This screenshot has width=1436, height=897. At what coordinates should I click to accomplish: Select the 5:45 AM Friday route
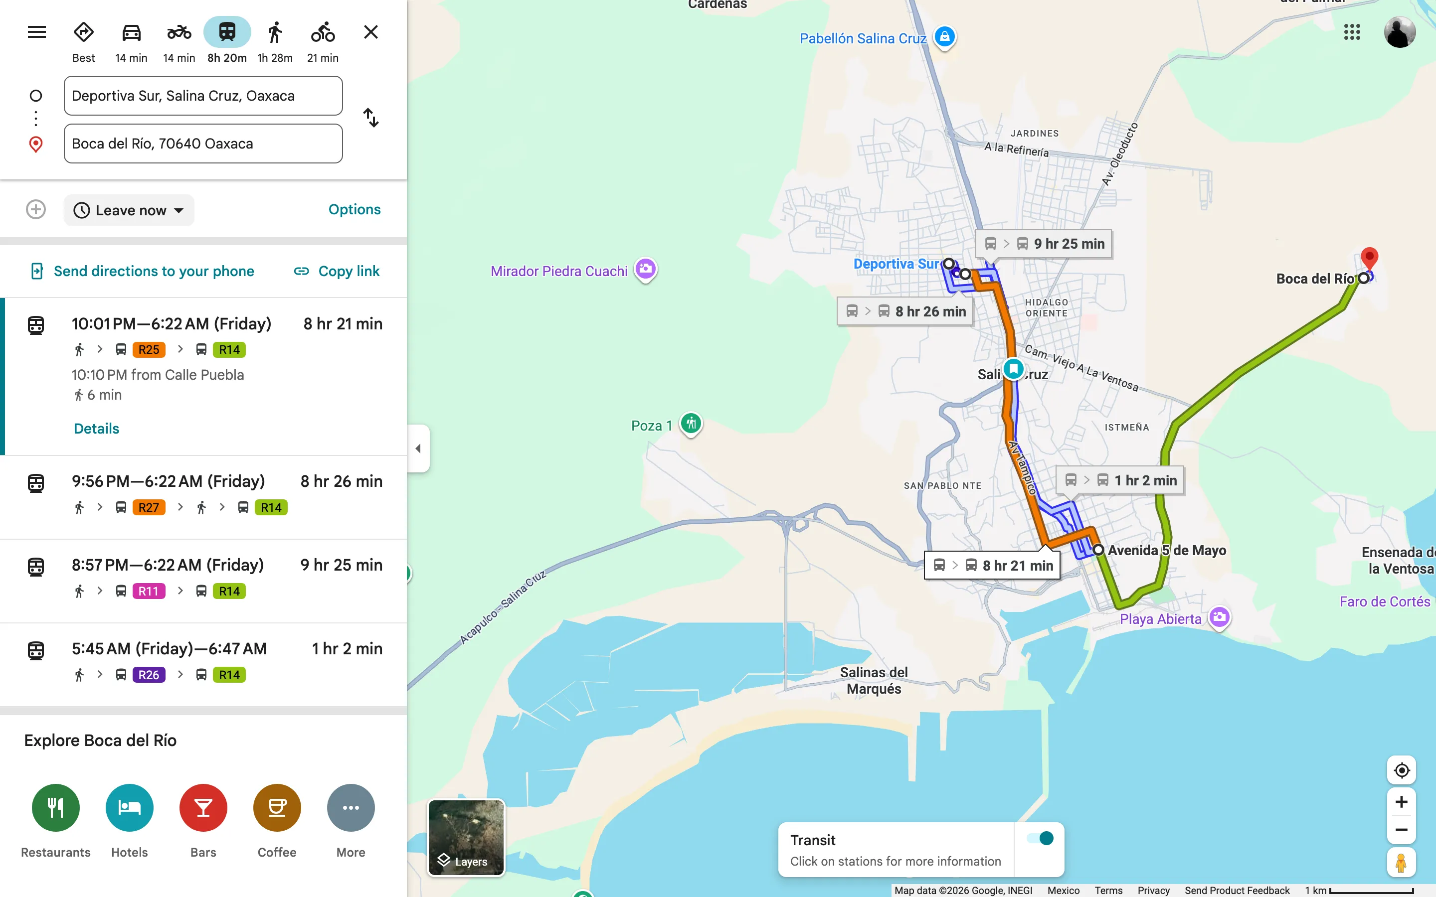tap(203, 664)
